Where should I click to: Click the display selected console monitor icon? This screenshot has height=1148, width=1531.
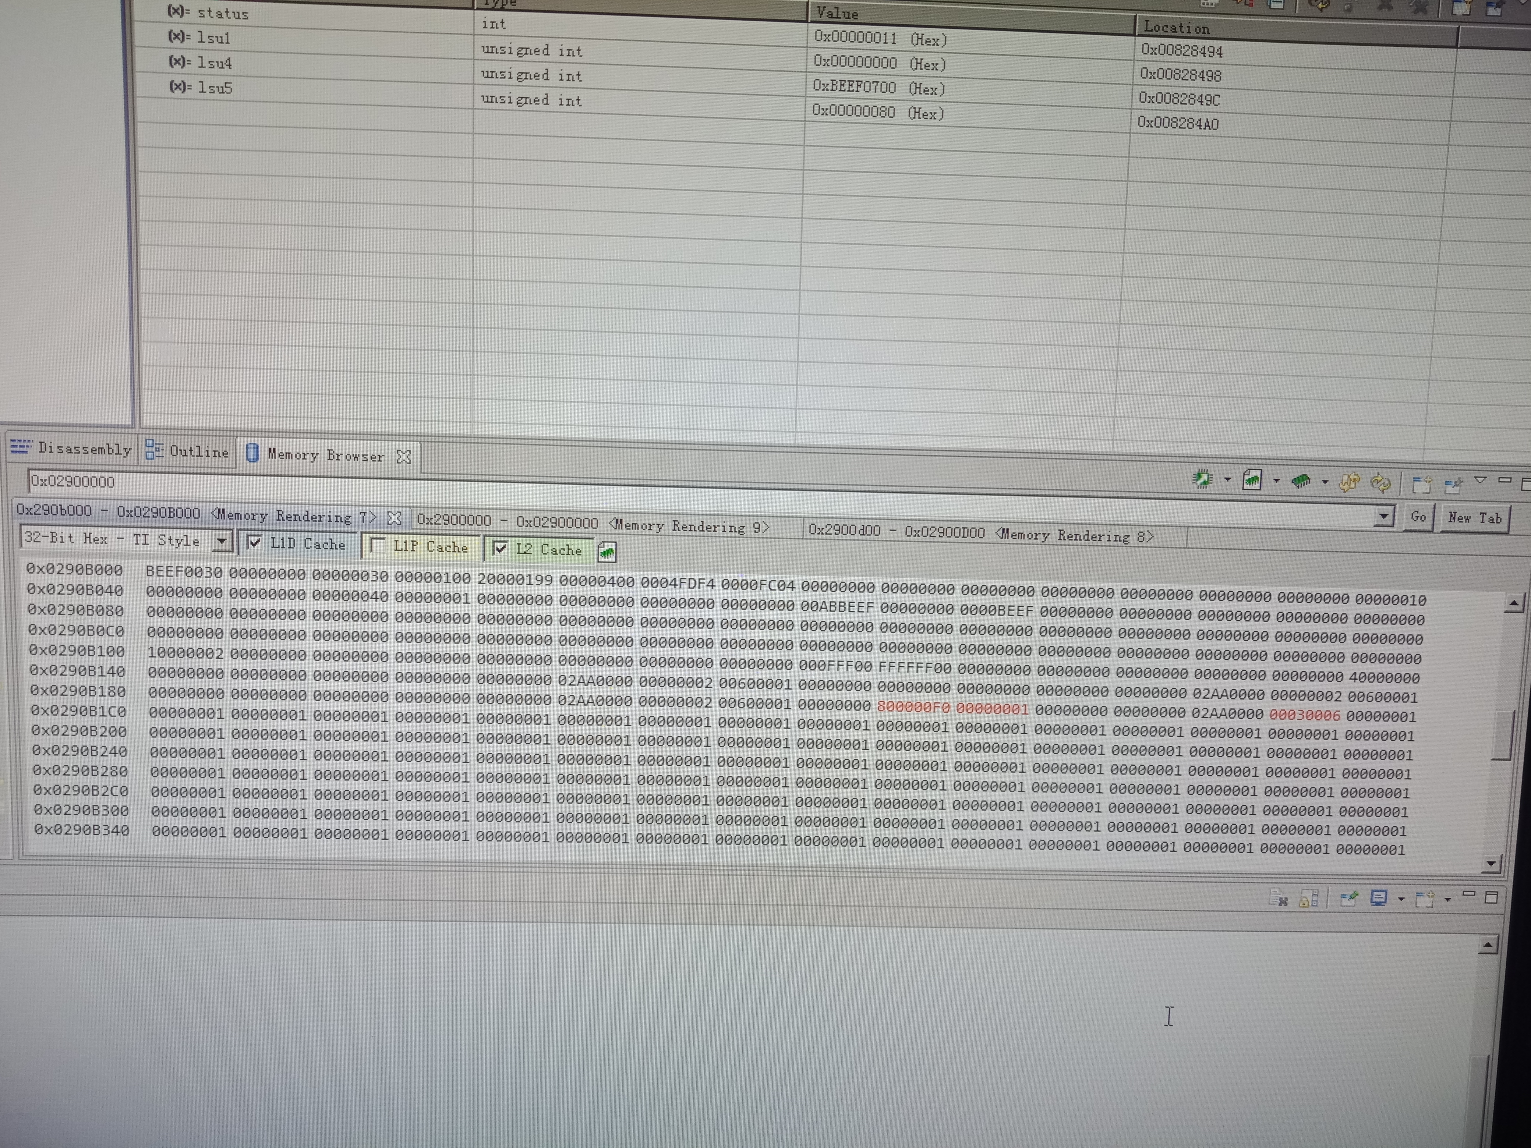coord(1378,898)
